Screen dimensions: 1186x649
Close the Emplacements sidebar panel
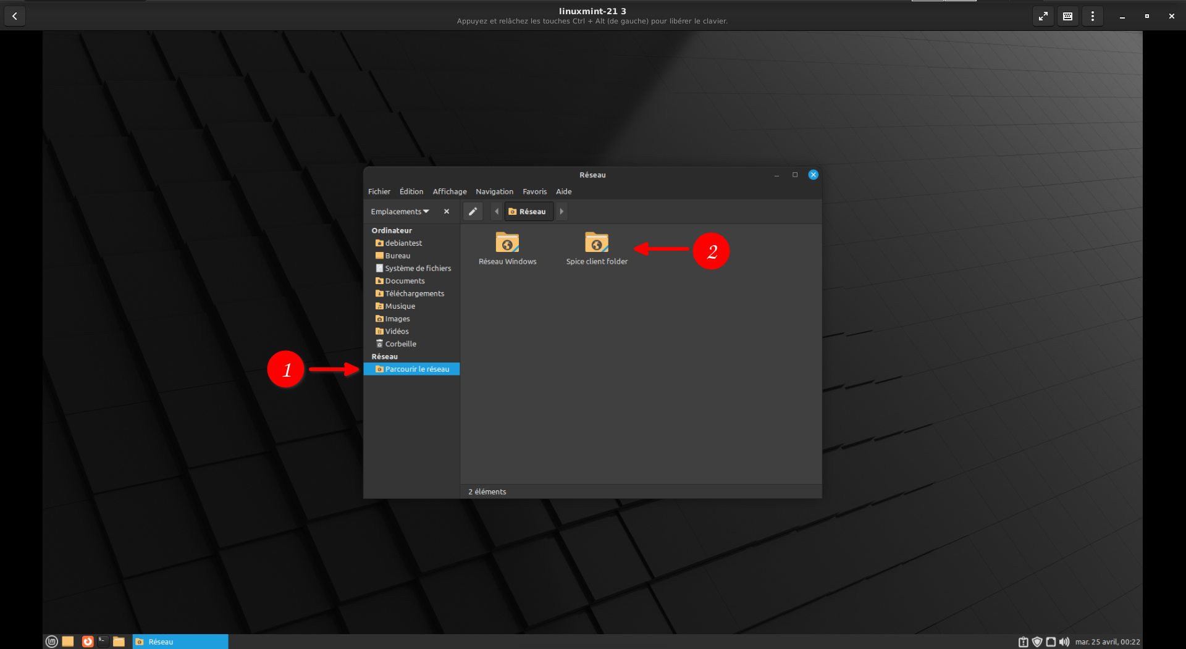tap(447, 211)
